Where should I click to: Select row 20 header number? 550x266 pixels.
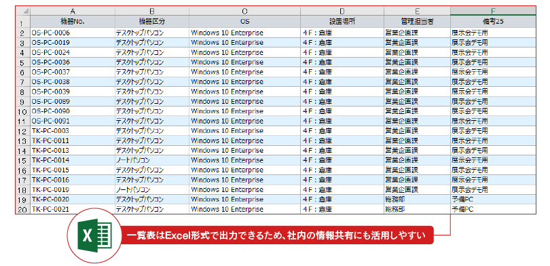click(23, 210)
